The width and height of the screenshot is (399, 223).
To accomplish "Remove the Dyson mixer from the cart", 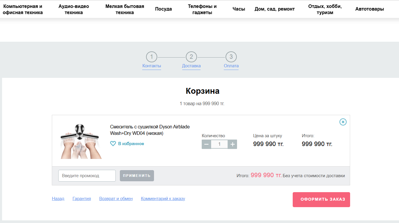I will click(x=343, y=122).
